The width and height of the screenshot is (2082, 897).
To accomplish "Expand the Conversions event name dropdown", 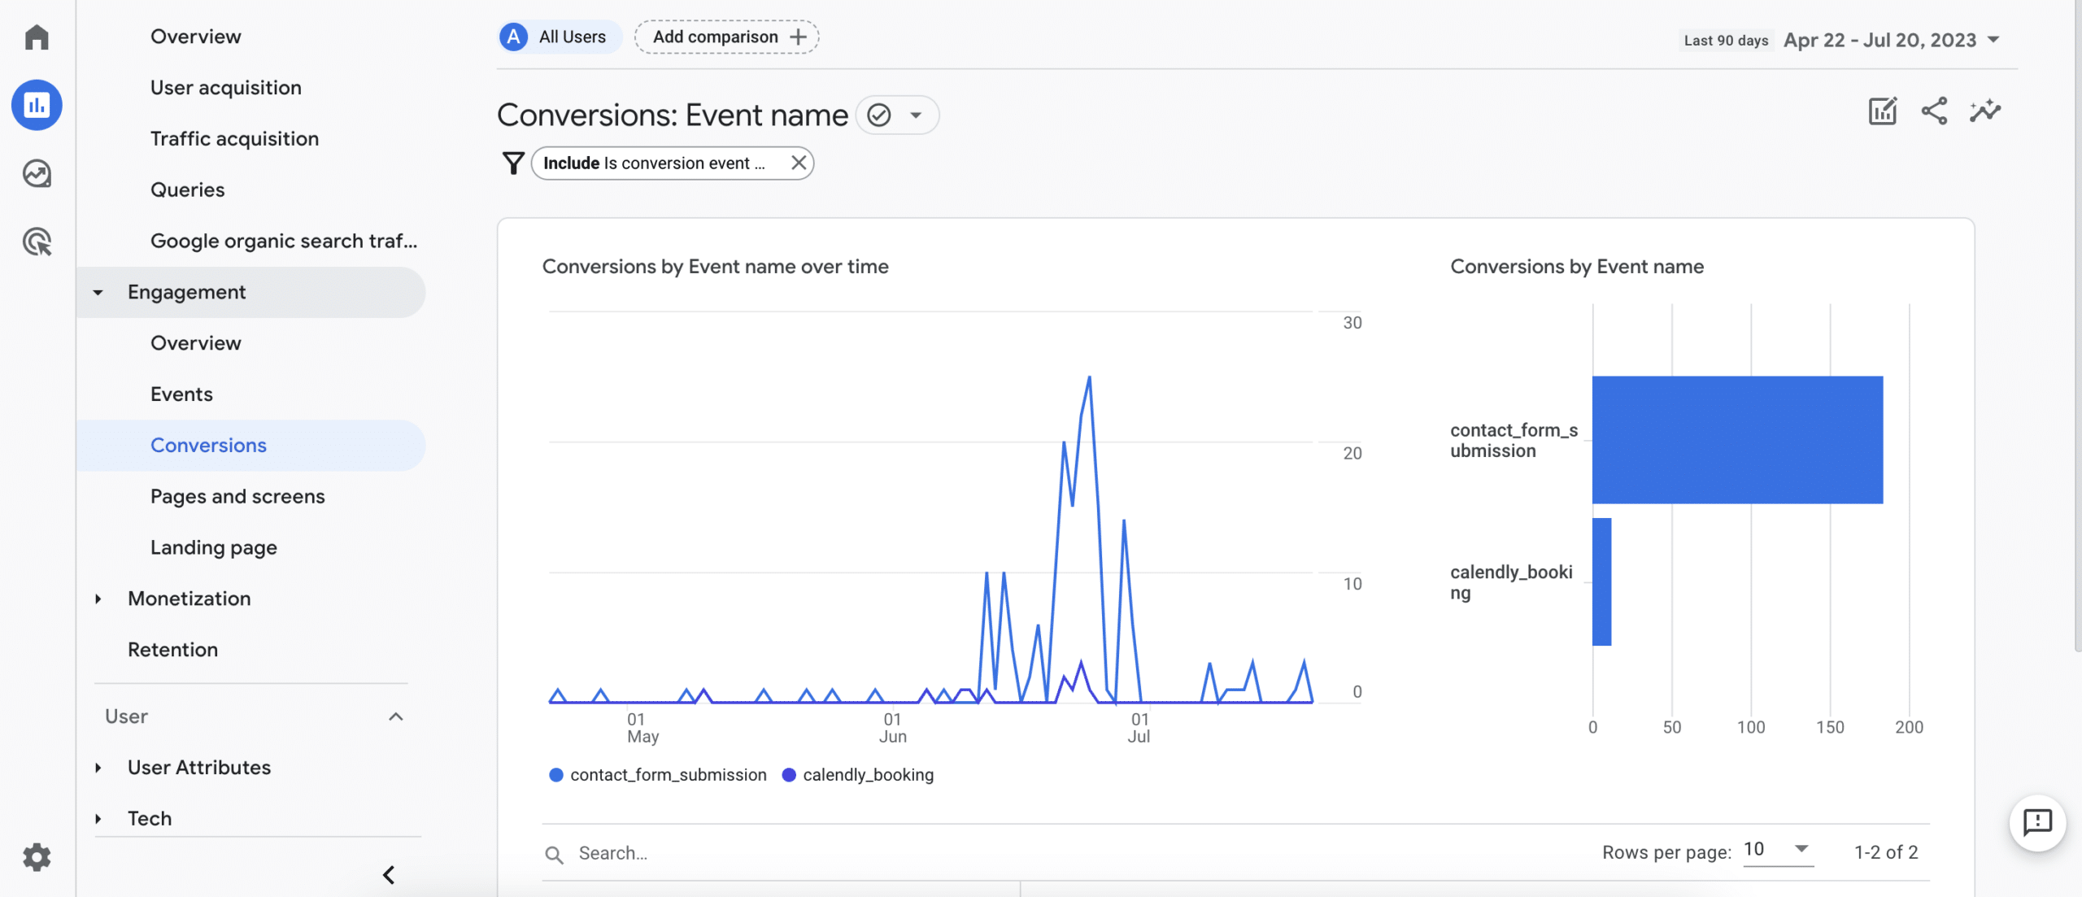I will click(915, 114).
